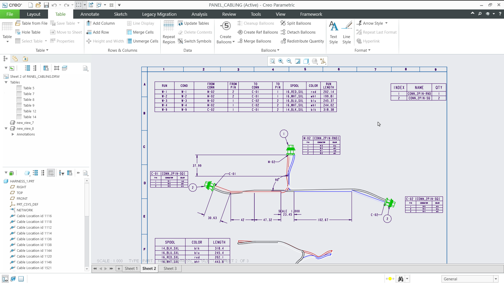Open the Annotate ribbon tab
The image size is (504, 283).
pos(90,14)
